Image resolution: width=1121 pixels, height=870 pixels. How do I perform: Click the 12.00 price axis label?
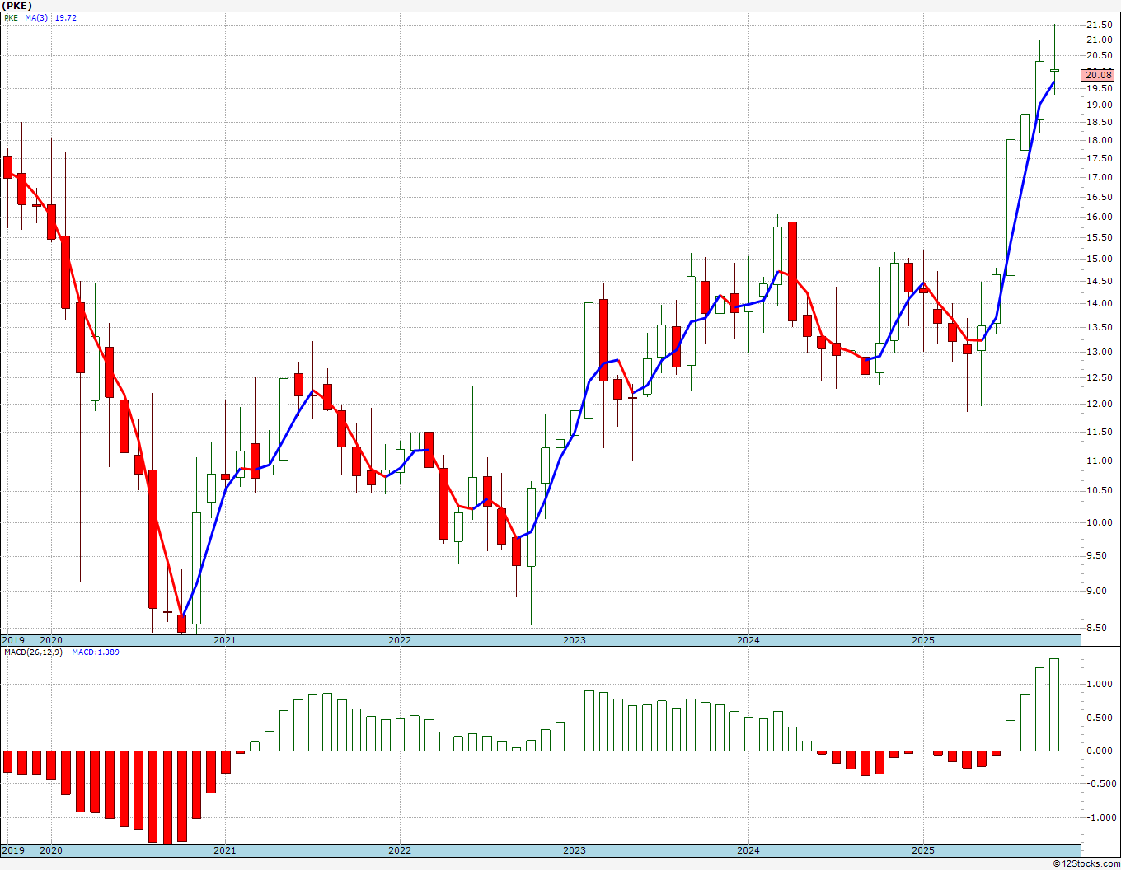[x=1100, y=405]
